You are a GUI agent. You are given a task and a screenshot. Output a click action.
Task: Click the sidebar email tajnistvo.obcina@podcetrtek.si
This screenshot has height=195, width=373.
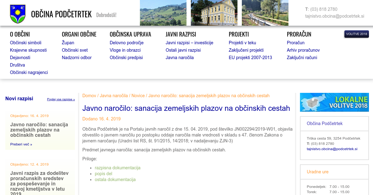pos(332,149)
